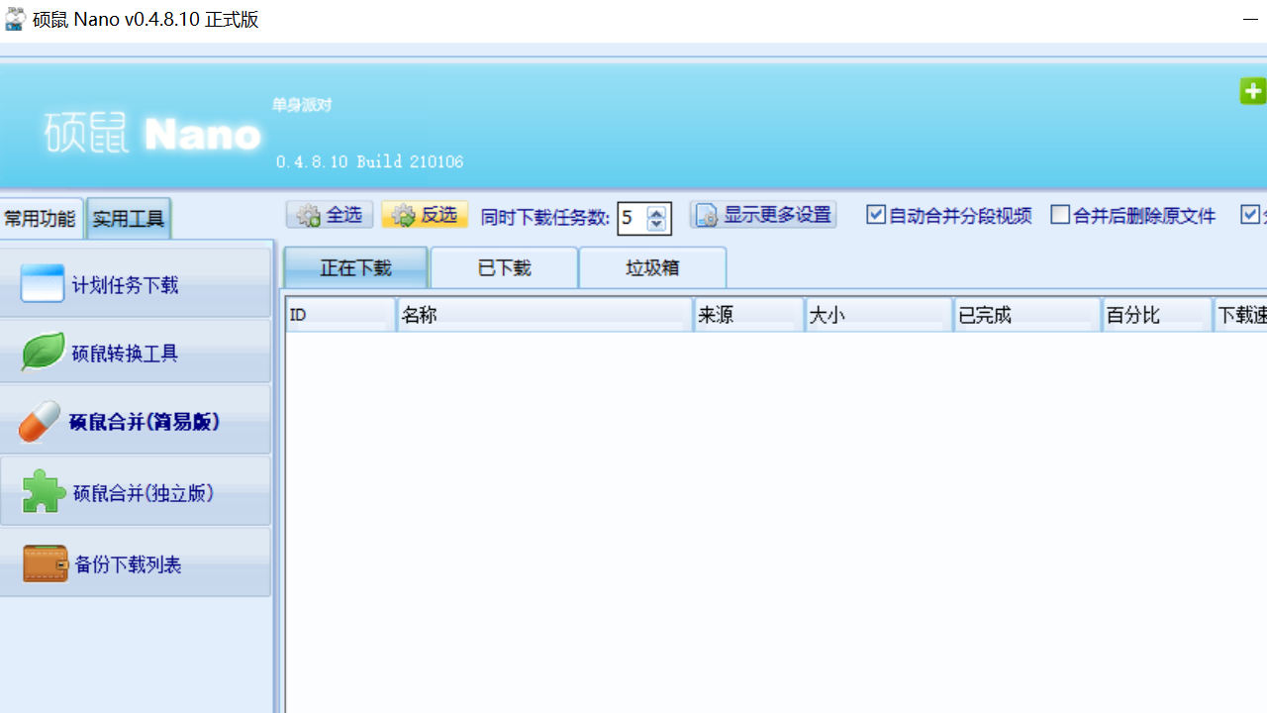
Task: Click the green plus add-task icon
Action: pos(1253,91)
